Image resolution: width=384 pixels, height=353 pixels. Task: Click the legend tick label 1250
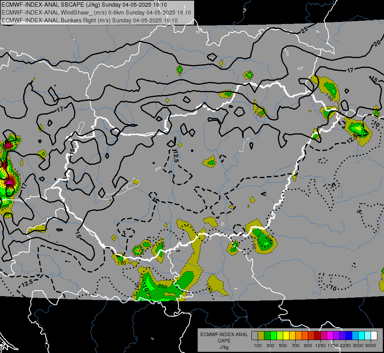(x=320, y=346)
